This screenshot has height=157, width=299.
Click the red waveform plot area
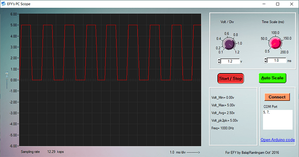click(x=110, y=80)
